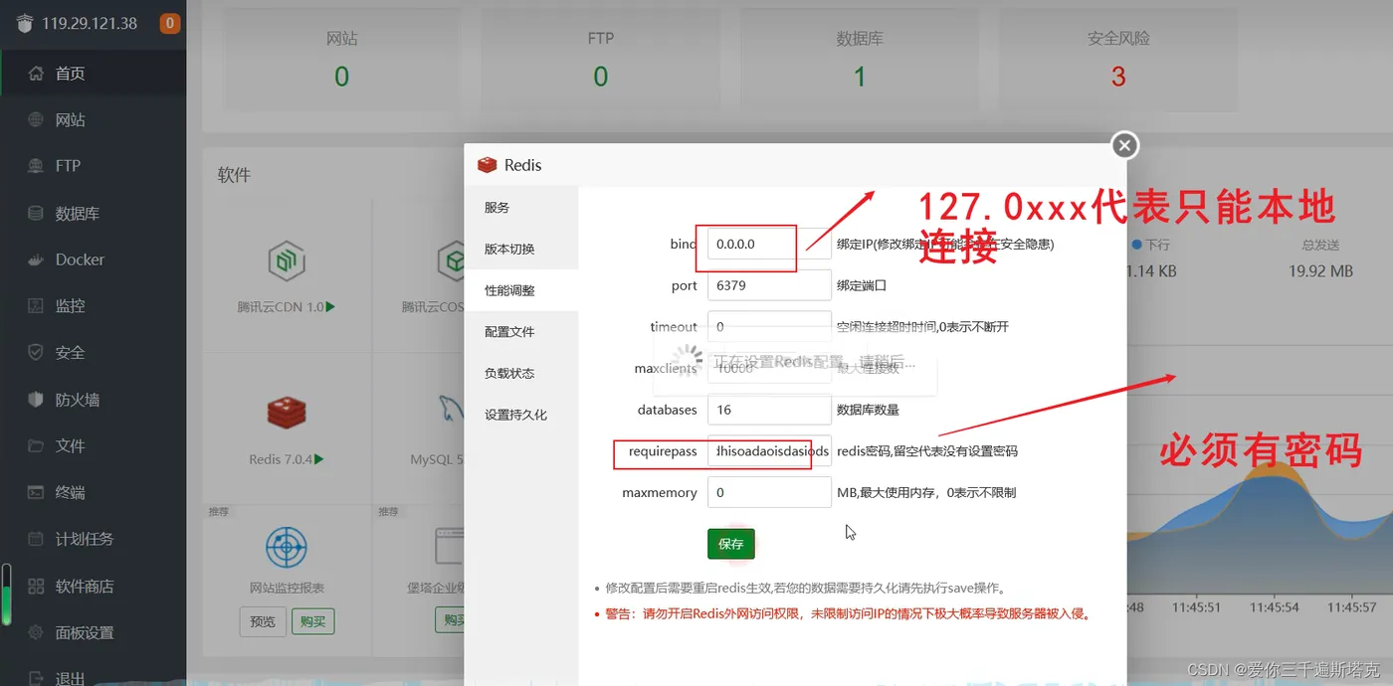
Task: Click the 总发送 value 19.92 MB
Action: 1320,270
